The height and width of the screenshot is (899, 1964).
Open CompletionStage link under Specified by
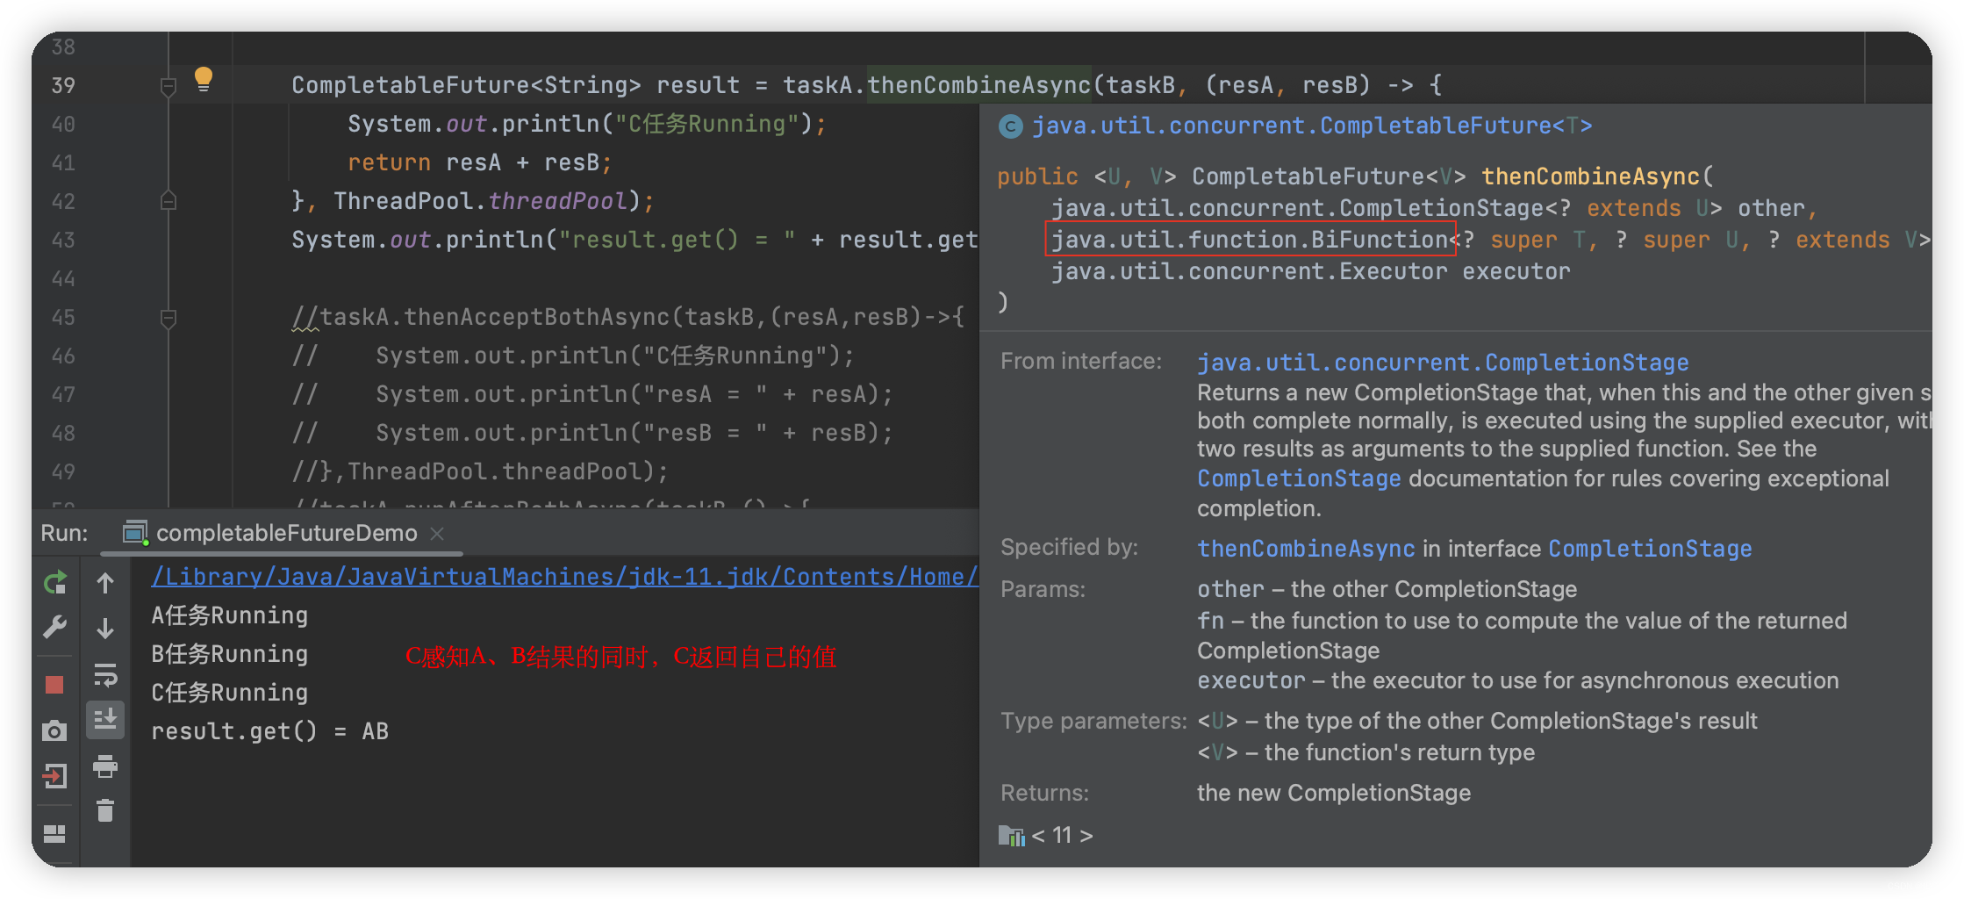coord(1650,549)
